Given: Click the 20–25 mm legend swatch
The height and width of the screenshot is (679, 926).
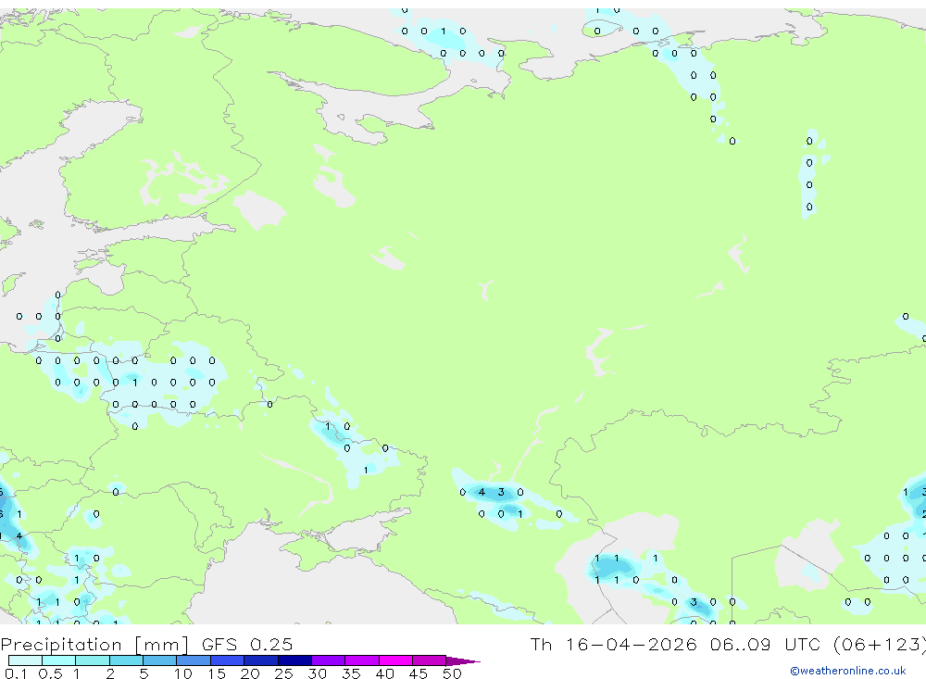Looking at the screenshot, I should point(260,660).
